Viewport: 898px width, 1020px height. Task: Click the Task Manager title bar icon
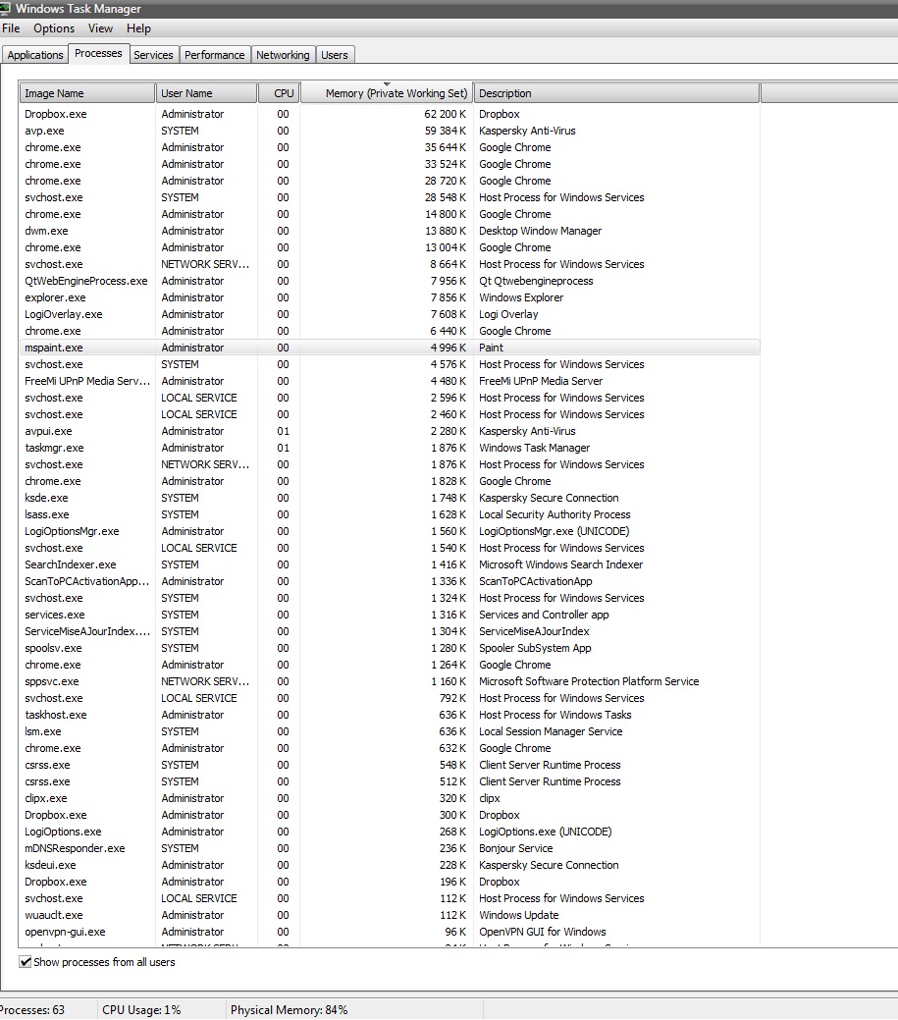(5, 9)
